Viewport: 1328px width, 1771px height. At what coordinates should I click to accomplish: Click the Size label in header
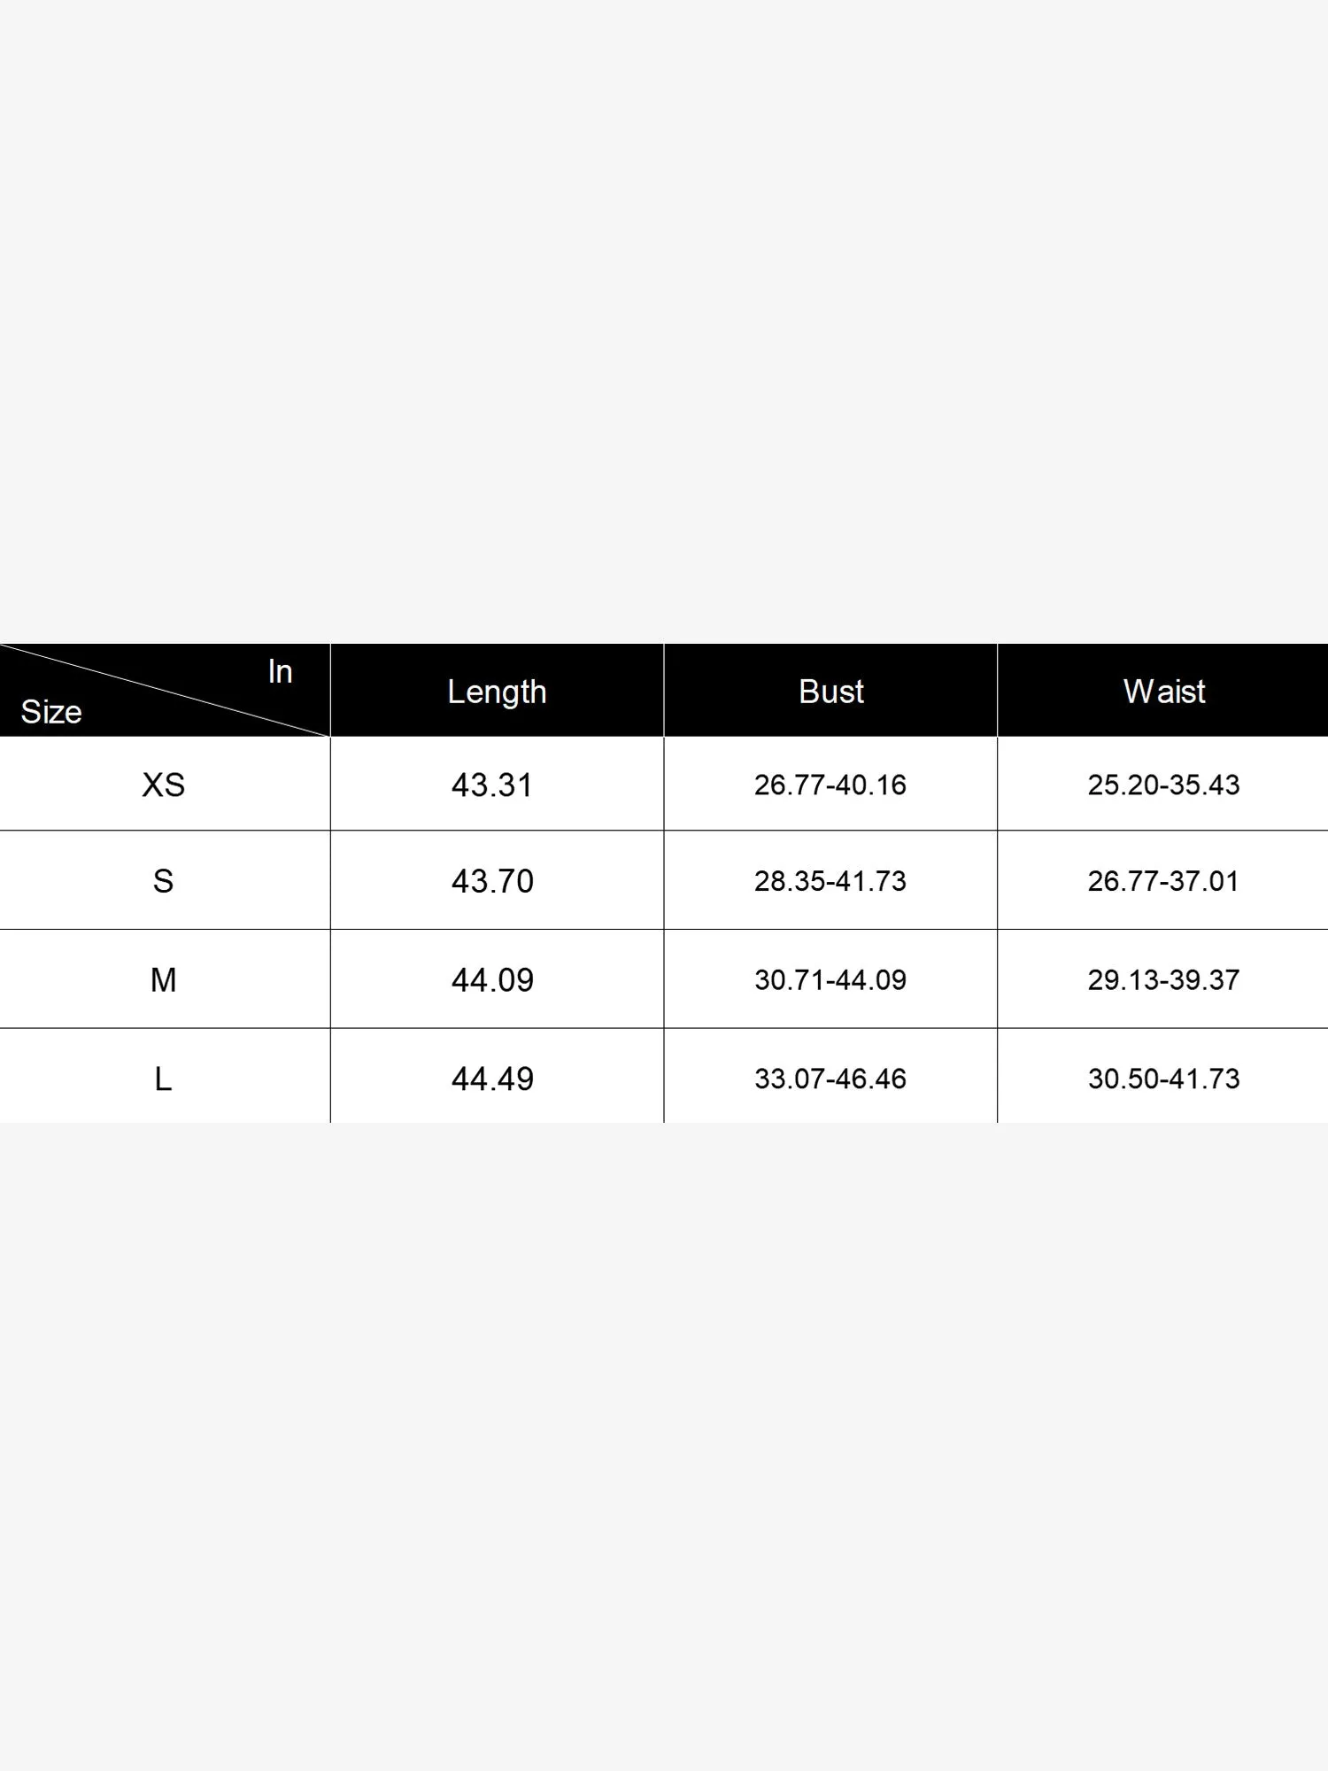51,712
